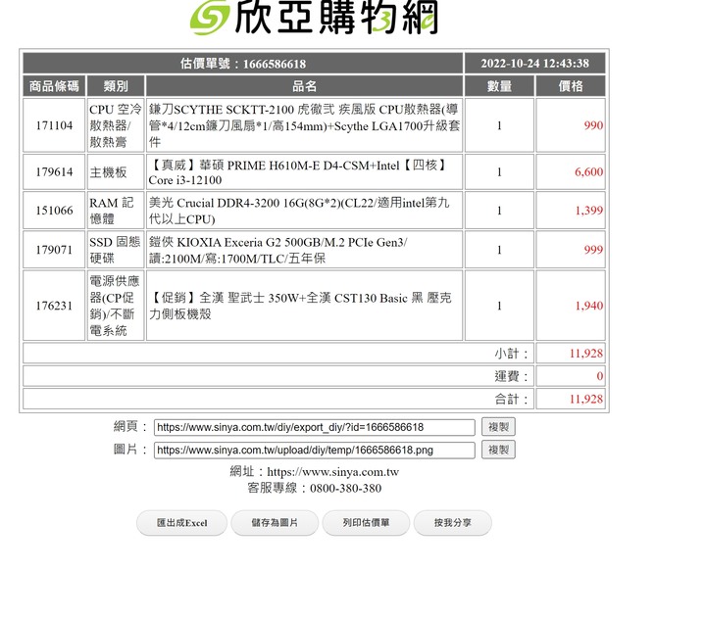Click the price 1,399
The image size is (706, 619).
(x=589, y=211)
